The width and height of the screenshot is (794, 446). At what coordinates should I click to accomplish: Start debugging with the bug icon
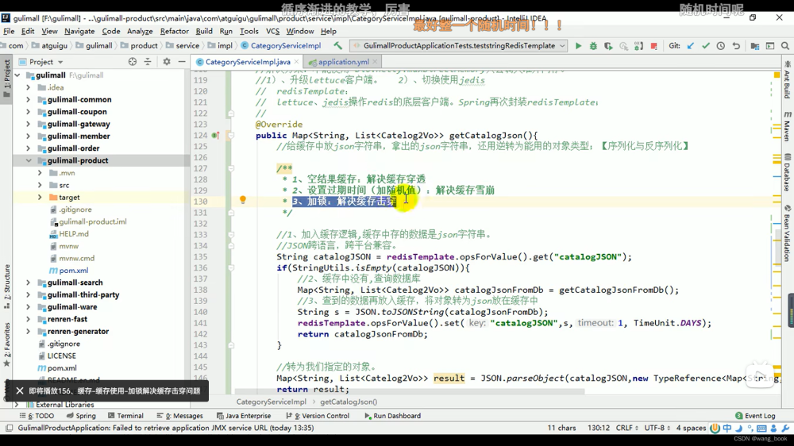[x=593, y=46]
